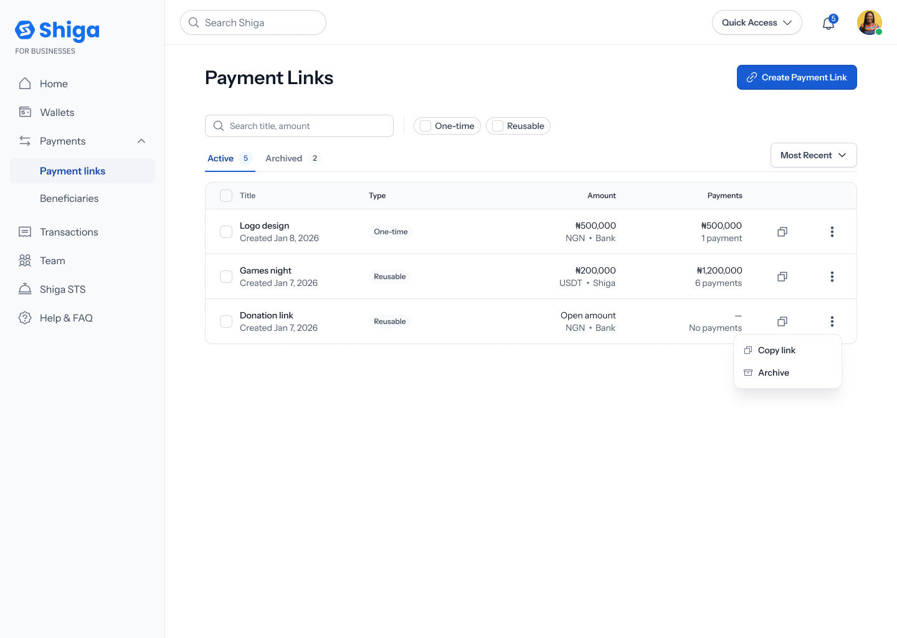Click the One-time badge in Logo design row
This screenshot has height=638, width=897.
(391, 232)
